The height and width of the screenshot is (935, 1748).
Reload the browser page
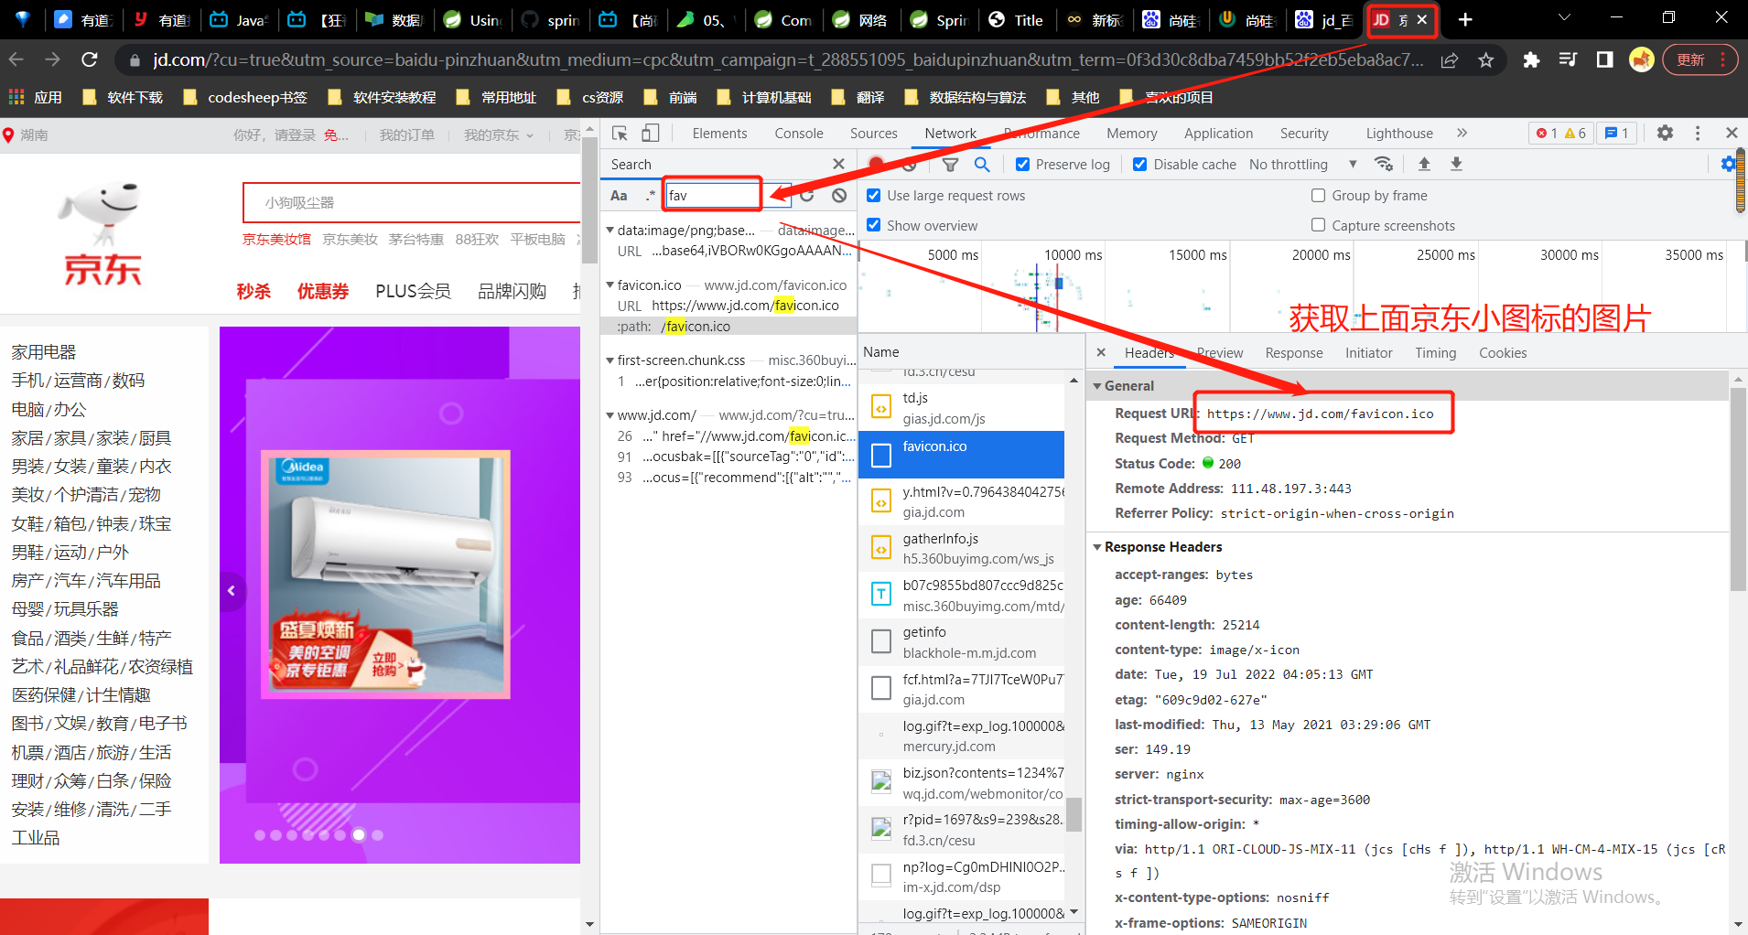90,59
